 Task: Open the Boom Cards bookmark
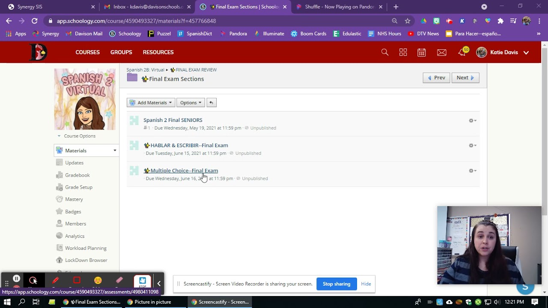click(x=308, y=34)
